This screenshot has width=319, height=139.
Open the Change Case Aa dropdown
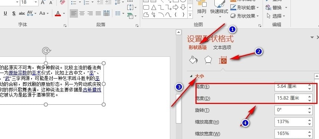(44, 14)
